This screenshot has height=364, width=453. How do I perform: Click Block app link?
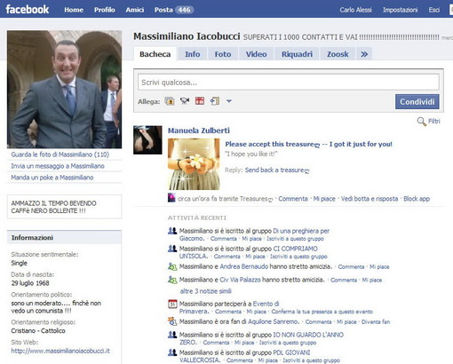click(x=417, y=199)
